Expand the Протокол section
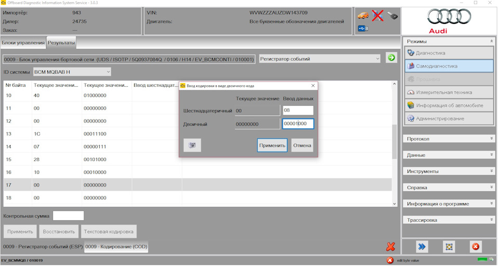The width and height of the screenshot is (499, 267). click(x=449, y=139)
